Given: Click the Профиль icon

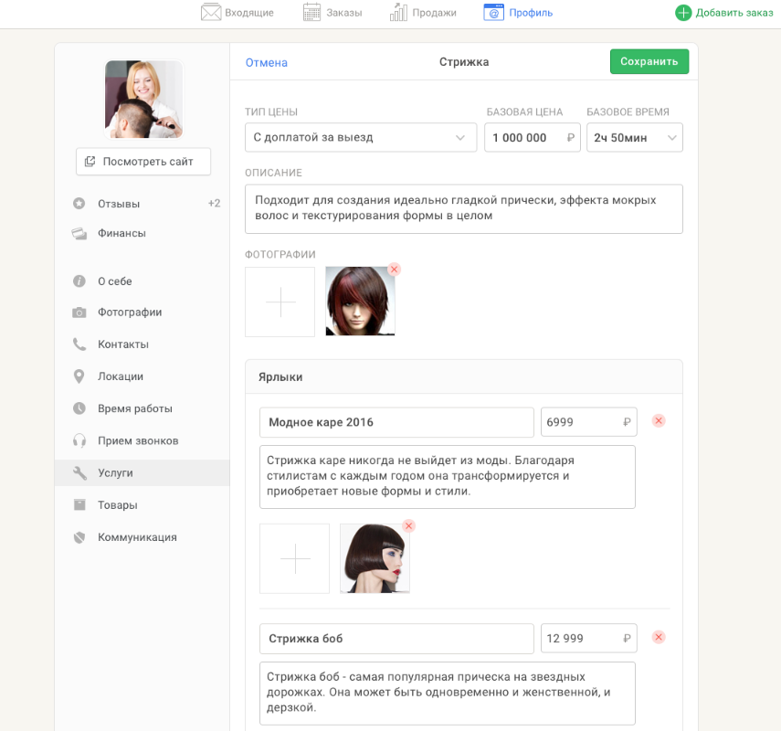Looking at the screenshot, I should [x=493, y=12].
